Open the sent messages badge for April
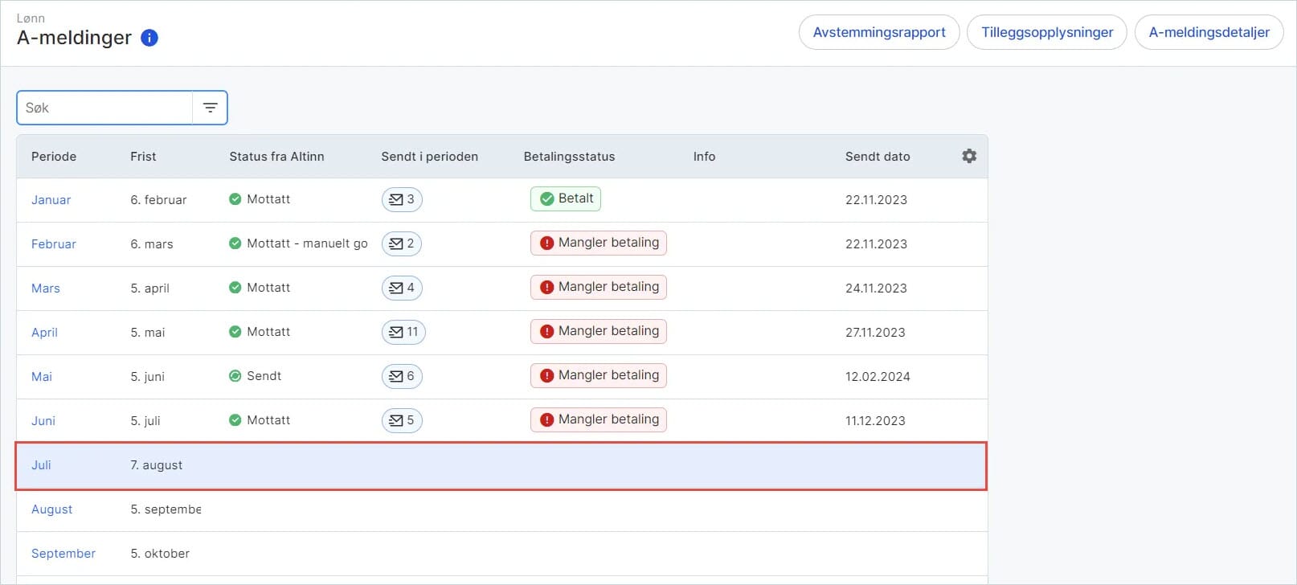Viewport: 1297px width, 585px height. click(403, 332)
